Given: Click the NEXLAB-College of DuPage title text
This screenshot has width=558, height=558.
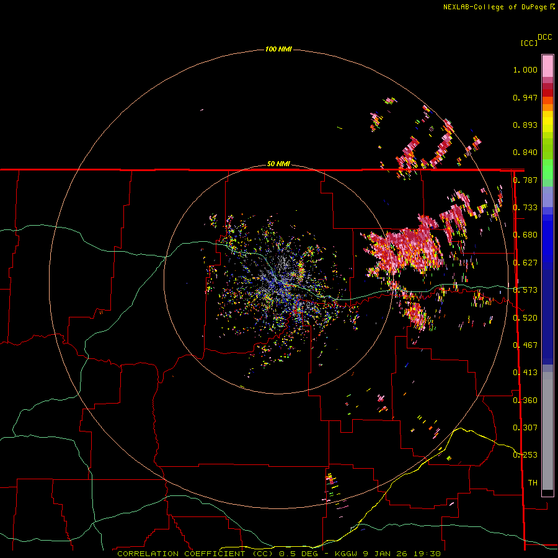Looking at the screenshot, I should (x=495, y=7).
